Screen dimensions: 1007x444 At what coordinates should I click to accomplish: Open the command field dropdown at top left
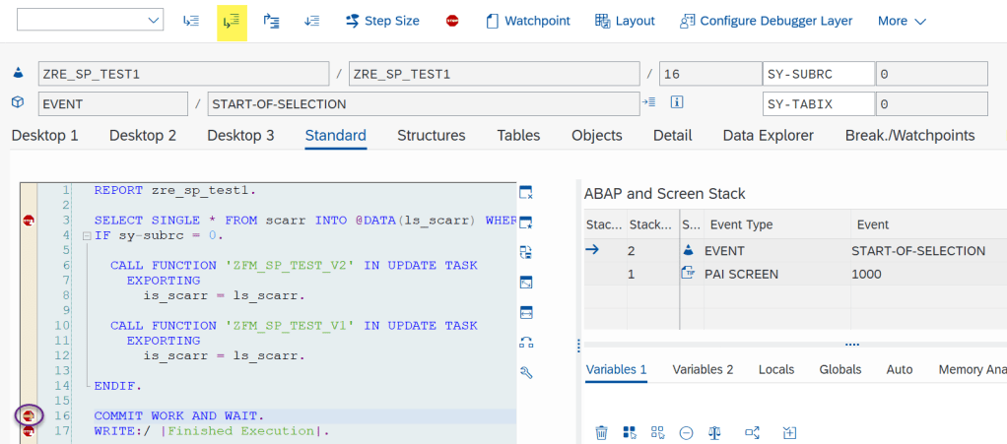coord(155,21)
